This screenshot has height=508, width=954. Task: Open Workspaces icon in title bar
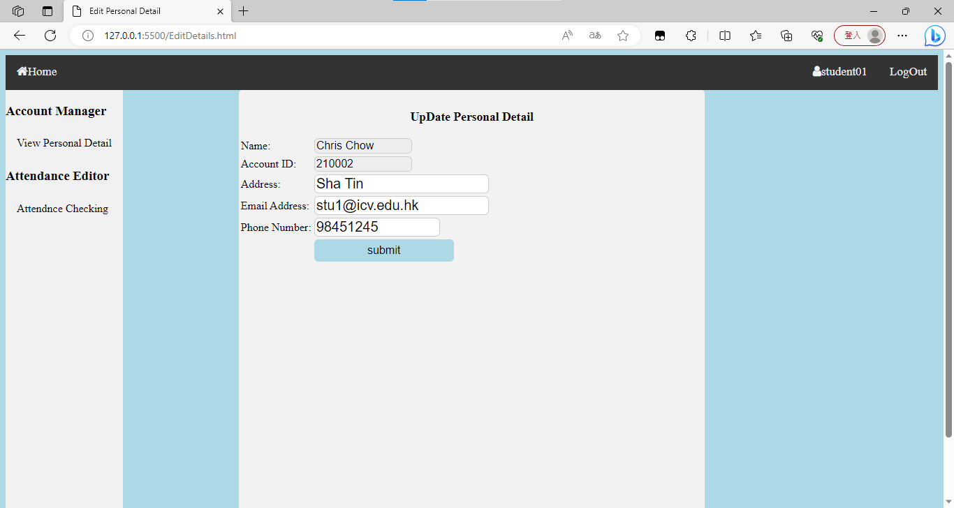(x=19, y=11)
